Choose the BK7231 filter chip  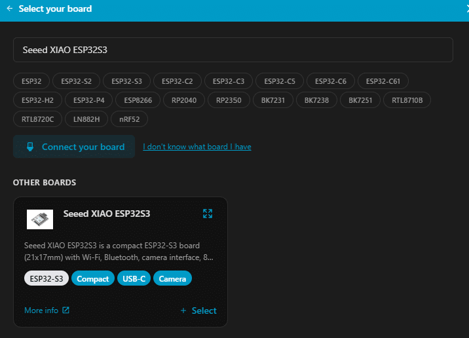[273, 100]
